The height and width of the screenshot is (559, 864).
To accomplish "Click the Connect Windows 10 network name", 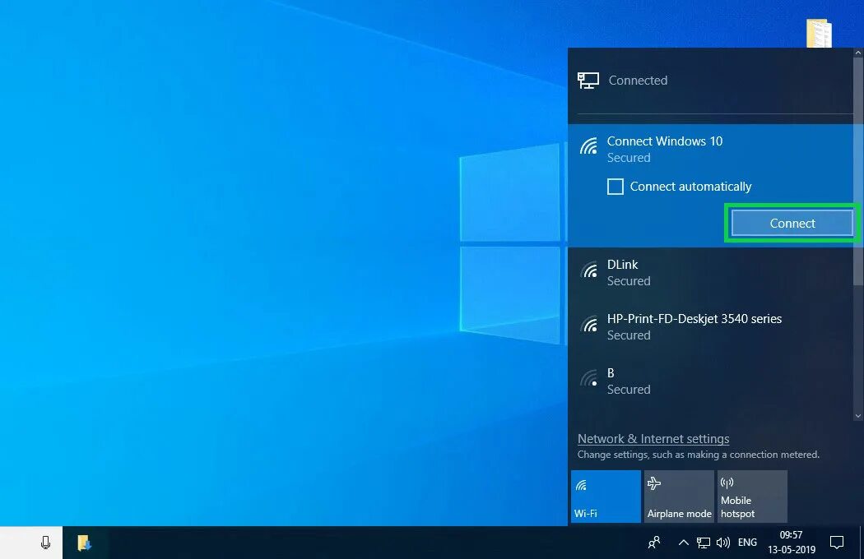I will click(x=665, y=141).
